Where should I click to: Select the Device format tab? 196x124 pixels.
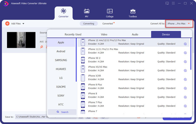pyautogui.click(x=166, y=34)
